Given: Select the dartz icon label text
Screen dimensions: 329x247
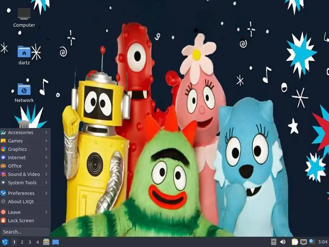Looking at the screenshot, I should [x=24, y=63].
